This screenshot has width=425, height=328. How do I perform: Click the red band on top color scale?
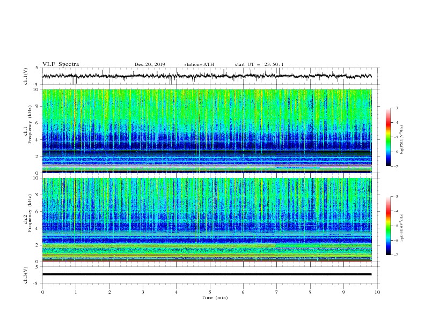(389, 124)
